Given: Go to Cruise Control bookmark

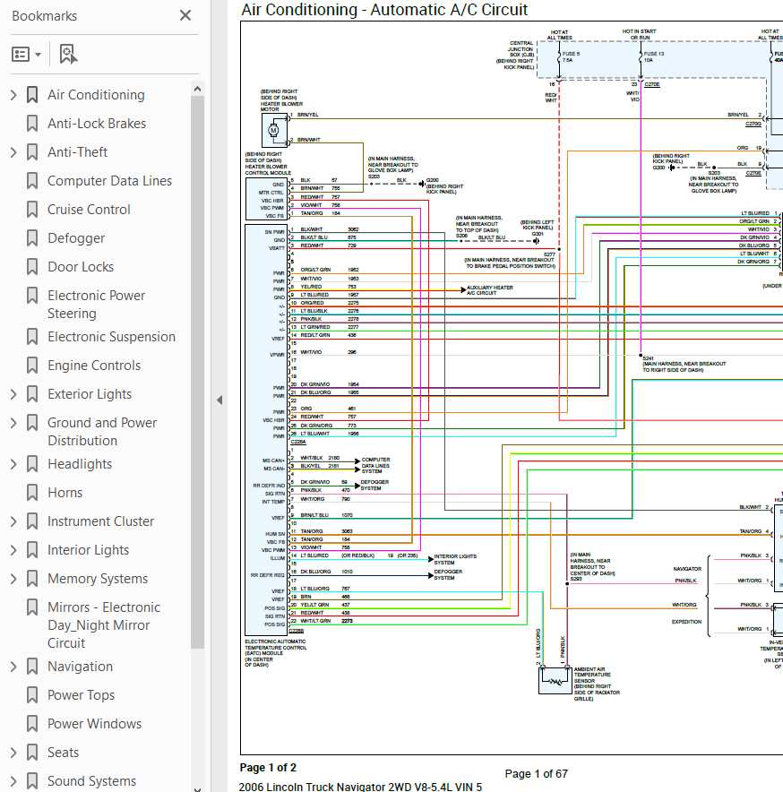Looking at the screenshot, I should (89, 210).
